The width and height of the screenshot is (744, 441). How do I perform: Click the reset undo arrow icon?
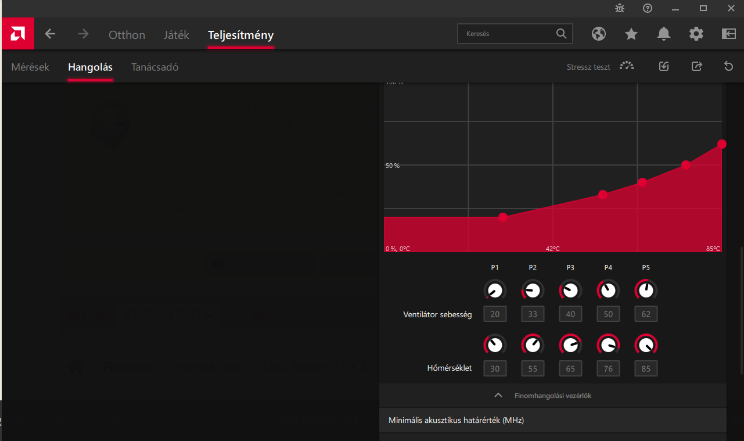pos(729,66)
